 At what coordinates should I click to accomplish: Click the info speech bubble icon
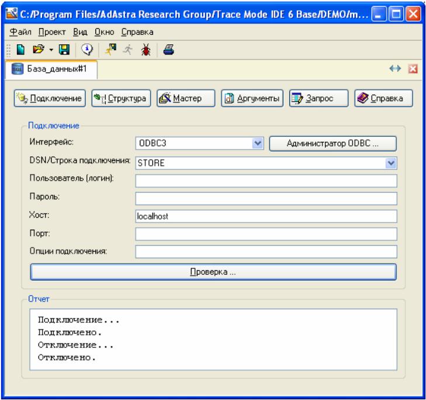87,50
